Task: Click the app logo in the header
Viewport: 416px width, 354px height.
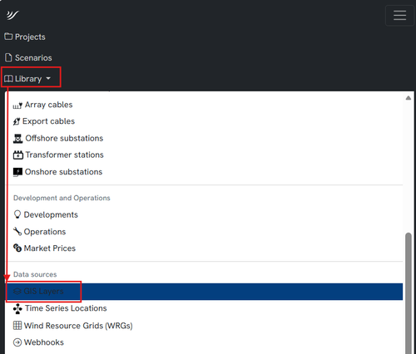Action: [12, 15]
